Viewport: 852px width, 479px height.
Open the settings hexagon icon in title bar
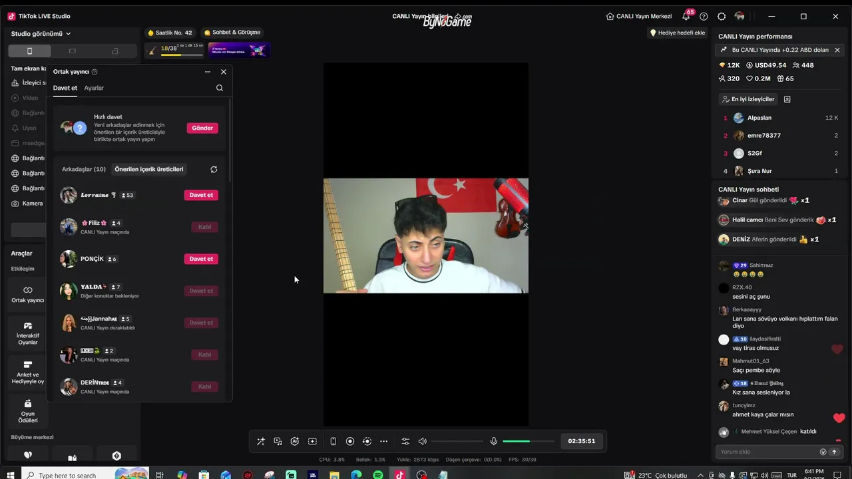tap(722, 17)
